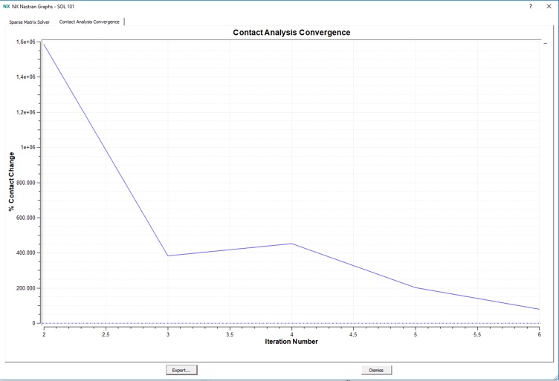Click the curve point at iteration 5

(416, 287)
